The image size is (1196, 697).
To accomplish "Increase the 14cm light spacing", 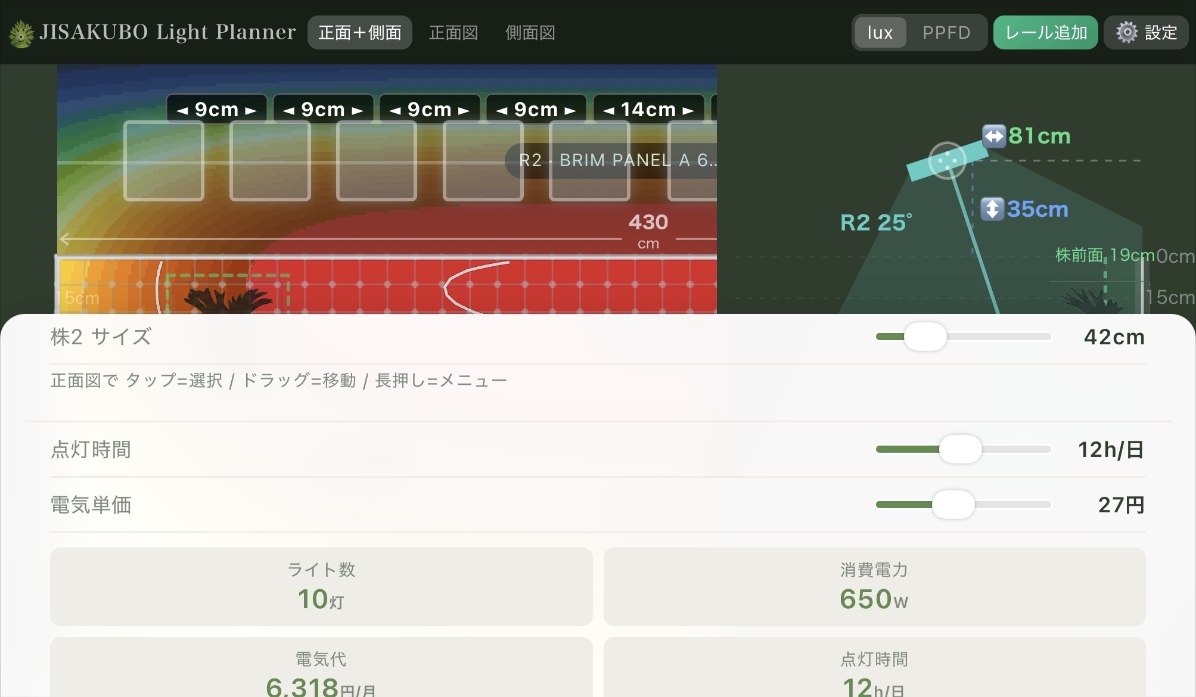I will tap(688, 110).
